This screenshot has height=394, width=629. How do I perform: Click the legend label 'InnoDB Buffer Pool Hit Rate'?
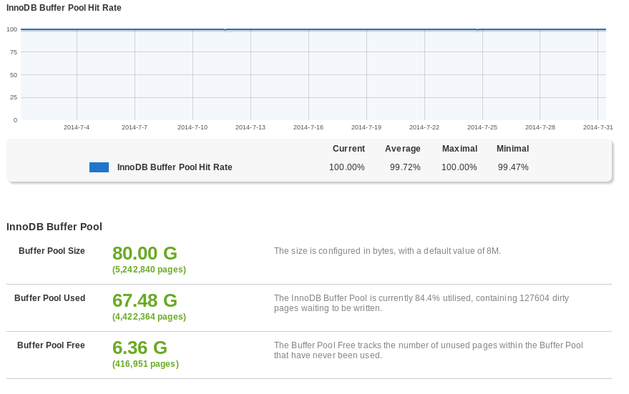click(175, 167)
